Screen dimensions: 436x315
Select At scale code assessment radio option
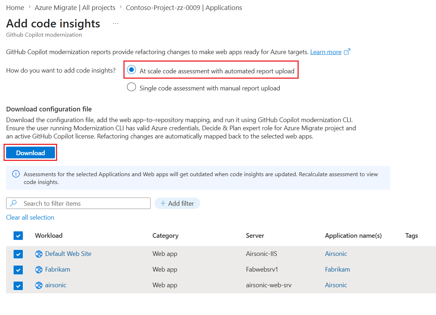[132, 70]
